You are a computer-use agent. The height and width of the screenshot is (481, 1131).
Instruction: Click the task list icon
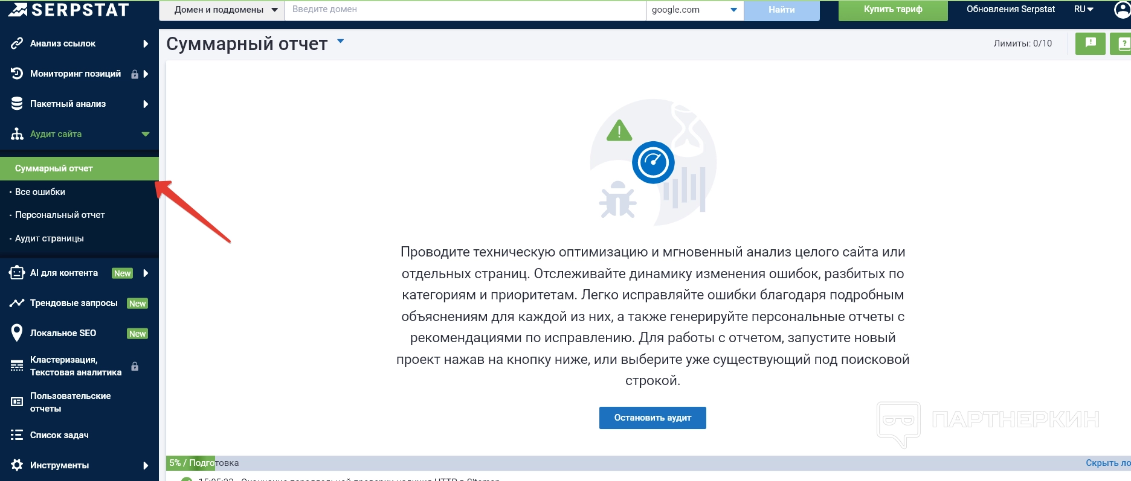(x=17, y=435)
